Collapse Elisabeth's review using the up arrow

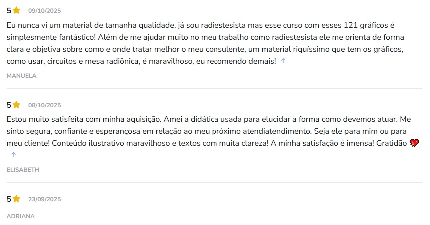pos(14,155)
